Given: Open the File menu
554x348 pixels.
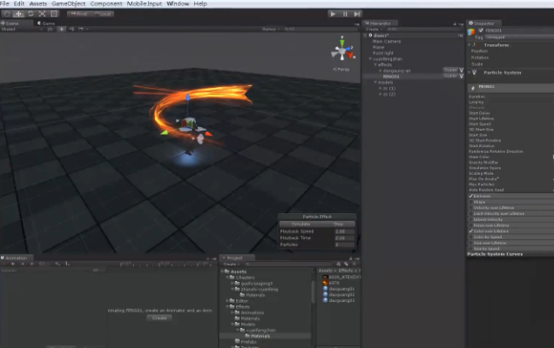Looking at the screenshot, I should point(4,3).
